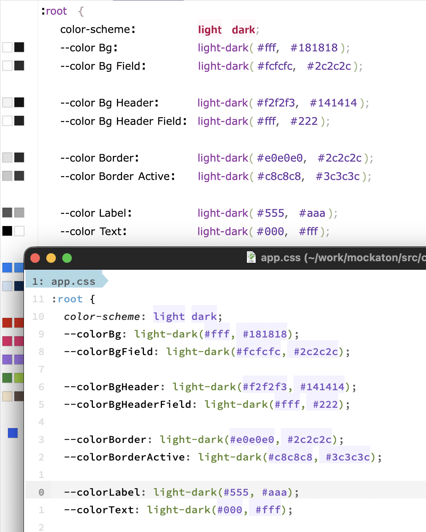Click the red swatch in the gutter

coord(8,323)
